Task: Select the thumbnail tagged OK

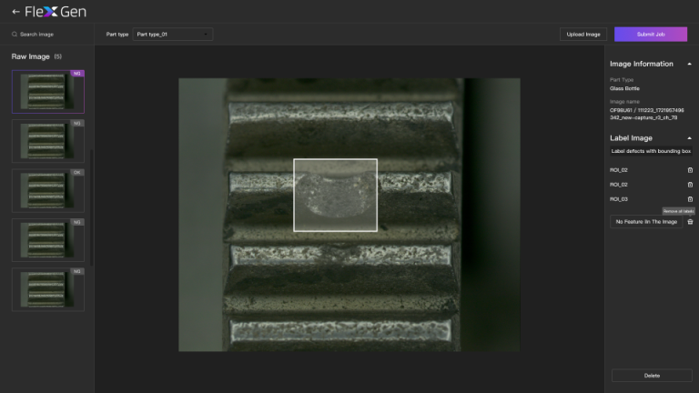Action: tap(47, 191)
